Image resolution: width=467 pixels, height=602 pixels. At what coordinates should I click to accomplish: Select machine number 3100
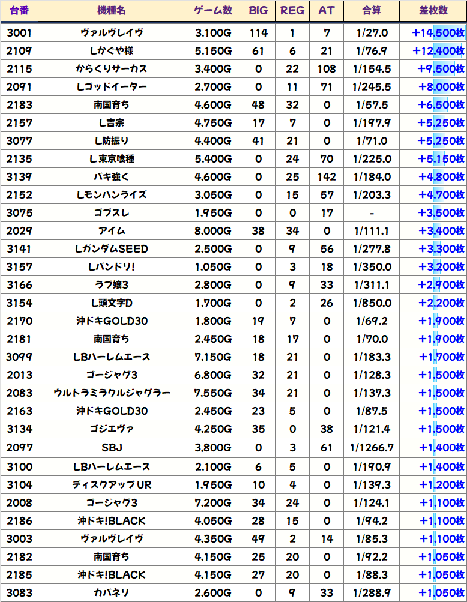(19, 467)
